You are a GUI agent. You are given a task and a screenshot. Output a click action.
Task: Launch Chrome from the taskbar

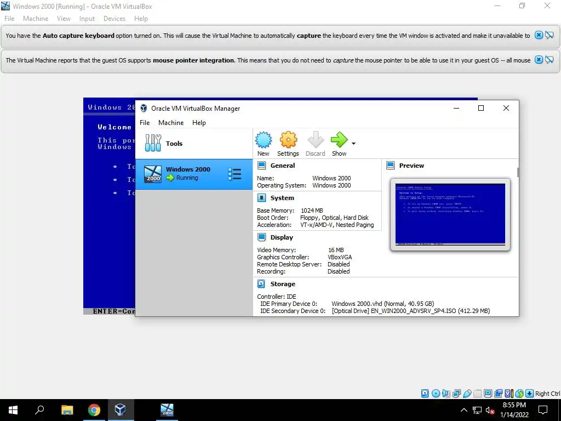[94, 410]
